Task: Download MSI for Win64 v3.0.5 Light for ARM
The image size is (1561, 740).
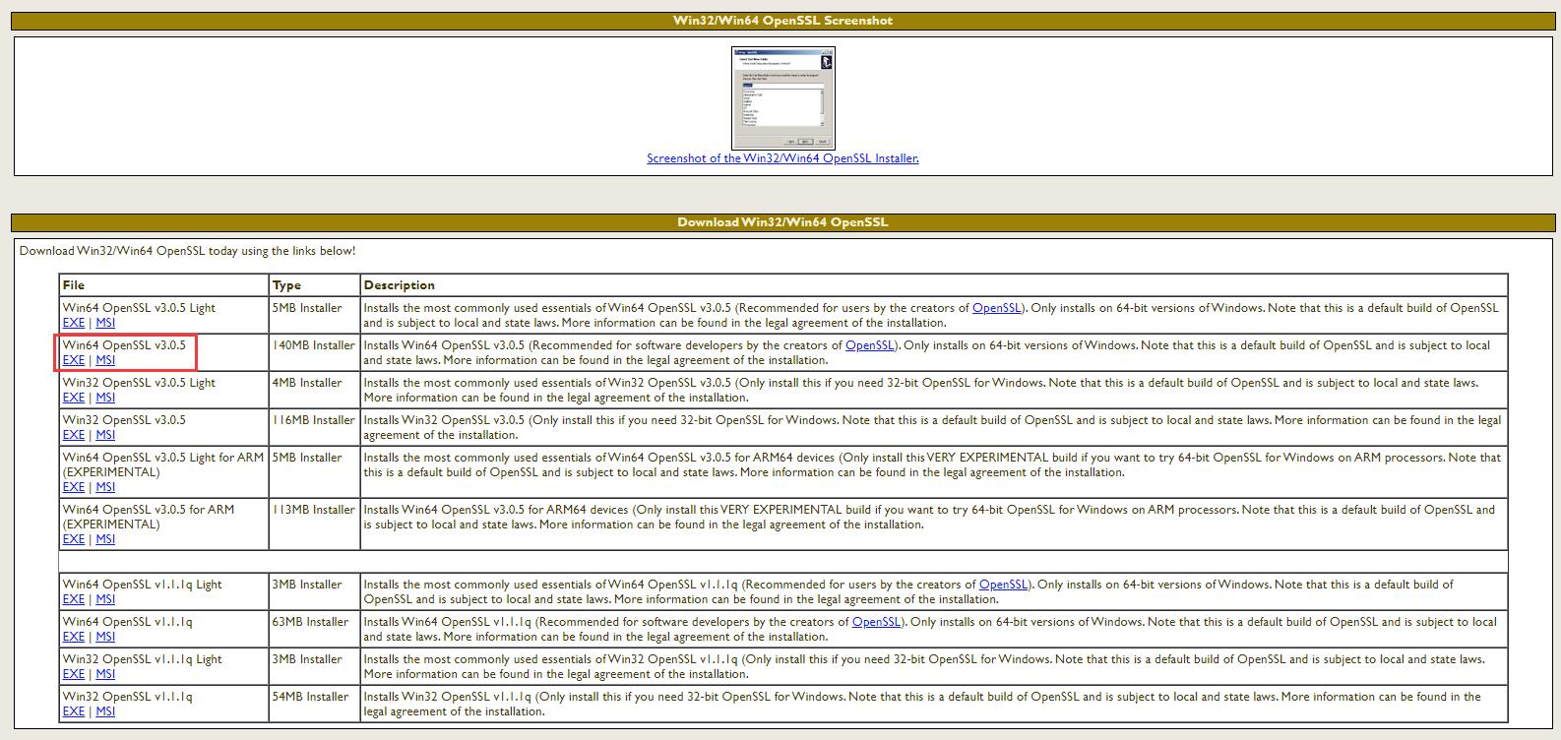Action: pyautogui.click(x=105, y=487)
